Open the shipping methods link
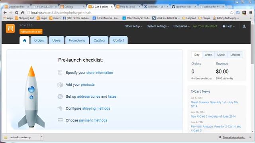Viewport: 255px width, 143px height. [x=96, y=108]
